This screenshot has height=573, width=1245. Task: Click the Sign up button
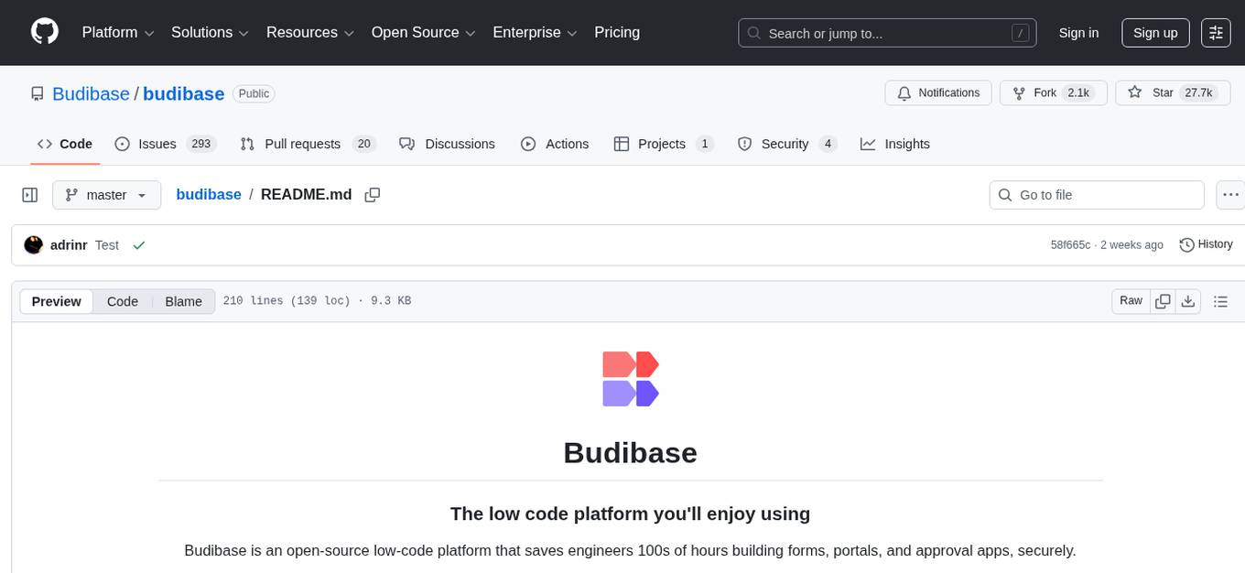coord(1154,32)
